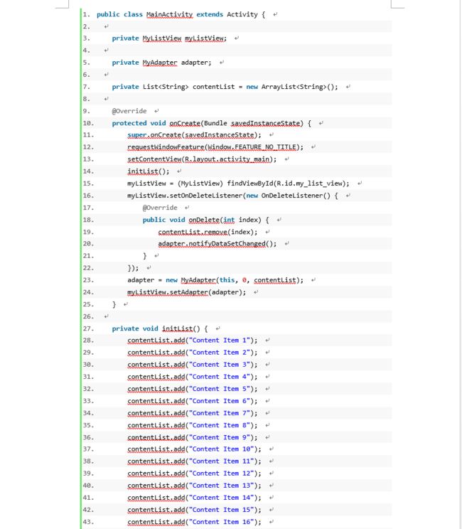Viewport: 462px width, 529px height.
Task: Click the line adding "Content Item 1"
Action: point(193,341)
